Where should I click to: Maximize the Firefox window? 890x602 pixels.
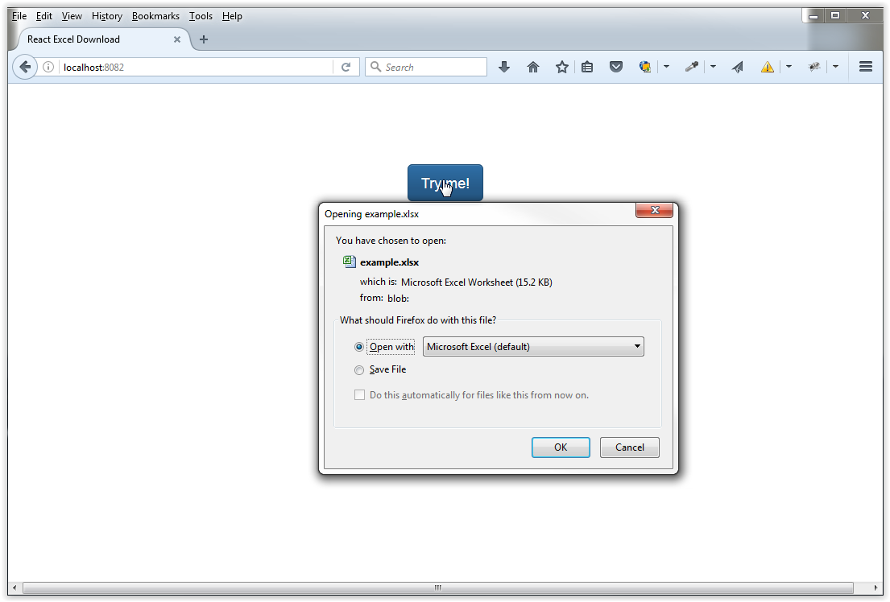pyautogui.click(x=835, y=16)
